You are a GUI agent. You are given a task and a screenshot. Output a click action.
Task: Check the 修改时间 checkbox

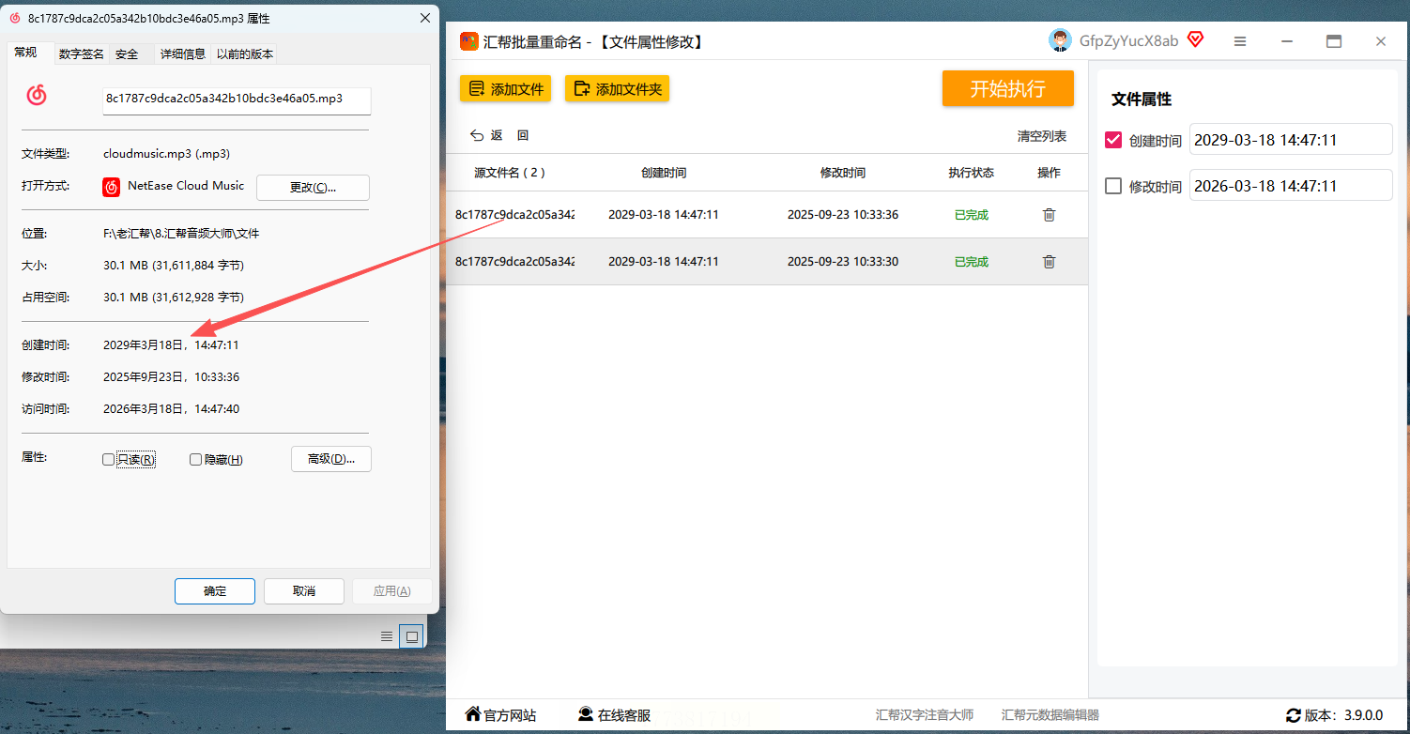1113,186
